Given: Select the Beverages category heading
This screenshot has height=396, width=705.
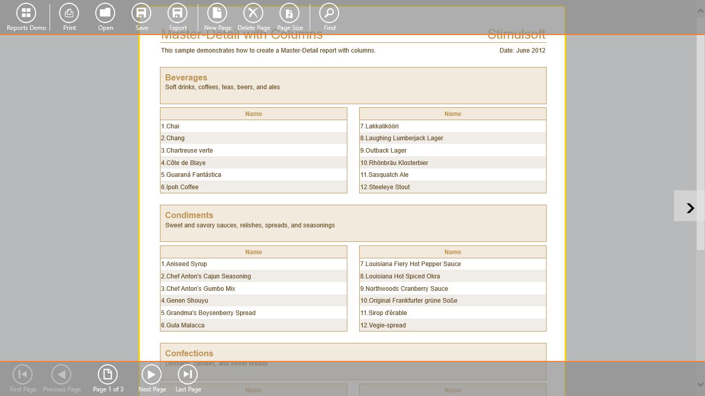Looking at the screenshot, I should pos(186,77).
